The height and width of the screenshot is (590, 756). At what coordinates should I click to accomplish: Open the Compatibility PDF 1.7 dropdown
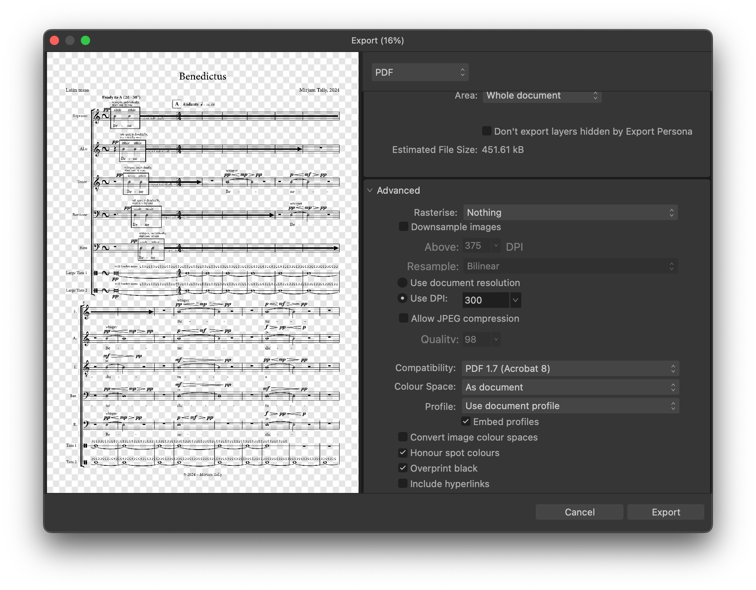click(x=570, y=369)
